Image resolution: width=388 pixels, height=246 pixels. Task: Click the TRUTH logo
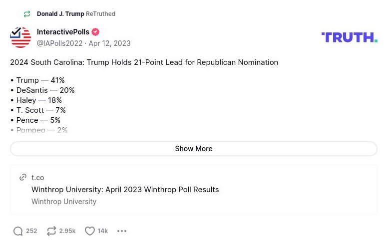[x=349, y=37]
